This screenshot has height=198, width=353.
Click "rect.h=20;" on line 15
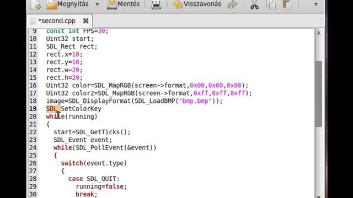pyautogui.click(x=65, y=78)
